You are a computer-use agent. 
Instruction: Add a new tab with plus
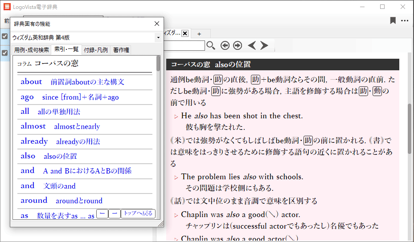tap(199, 34)
